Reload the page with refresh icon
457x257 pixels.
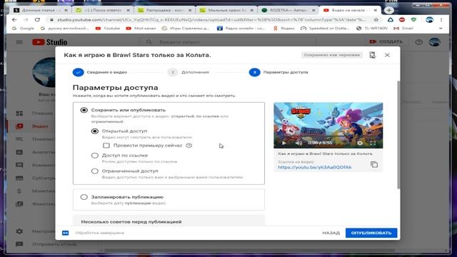point(37,20)
